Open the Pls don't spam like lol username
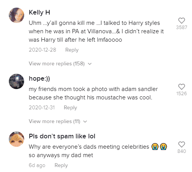This screenshot has height=172, width=192. [x=62, y=136]
